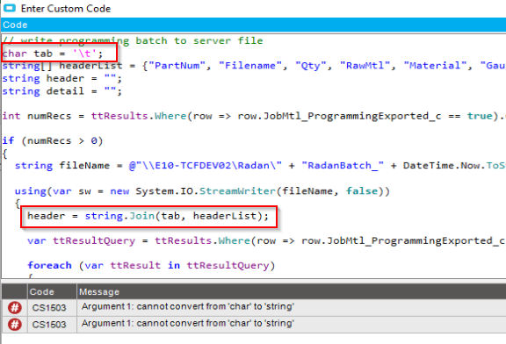The width and height of the screenshot is (506, 344).
Task: Click the "RadanBatch_" string literal
Action: tap(343, 166)
